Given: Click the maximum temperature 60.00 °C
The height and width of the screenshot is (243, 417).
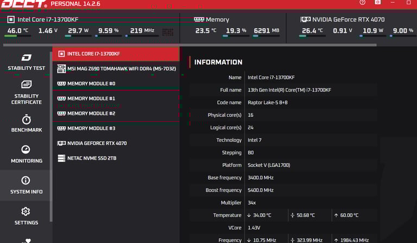Looking at the screenshot, I should click(x=349, y=215).
